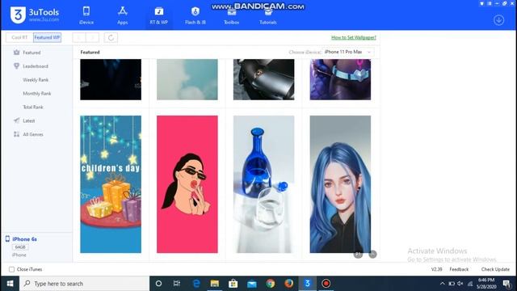Viewport: 517px width, 291px height.
Task: Open Microsoft Store from the taskbar
Action: [233, 284]
